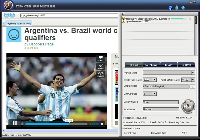Remove the Argentina vs. Brazil download item

coord(190,19)
